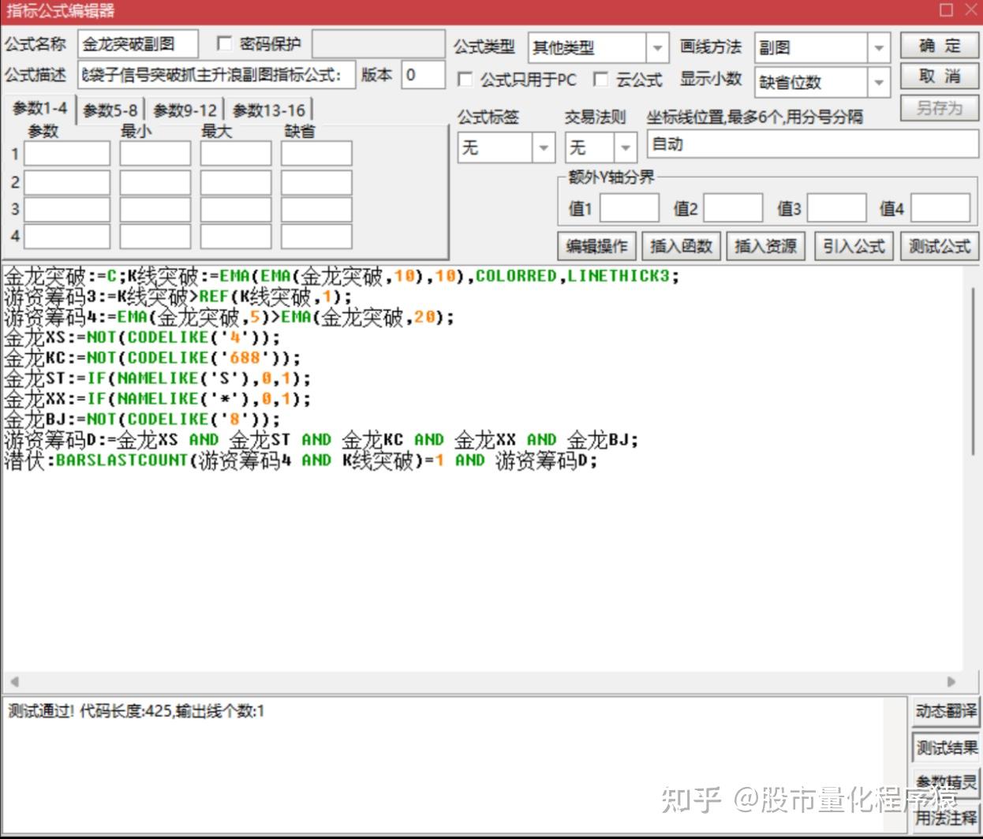This screenshot has width=983, height=839.
Task: Enable 公式只用于PC checkbox
Action: 465,80
